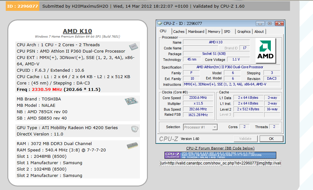Click the Validate button
Viewport: 313px width, 190px height.
[x=246, y=139]
